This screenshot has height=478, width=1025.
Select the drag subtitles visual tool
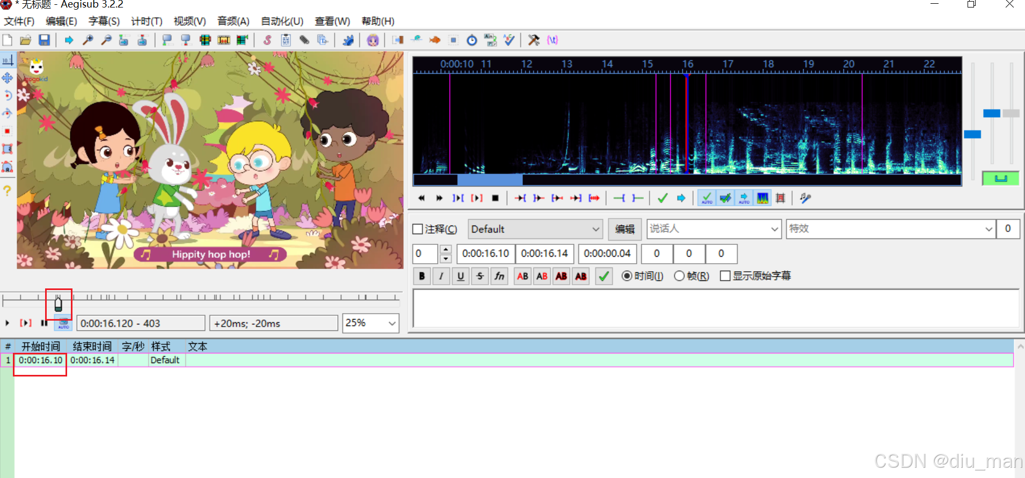pos(8,78)
